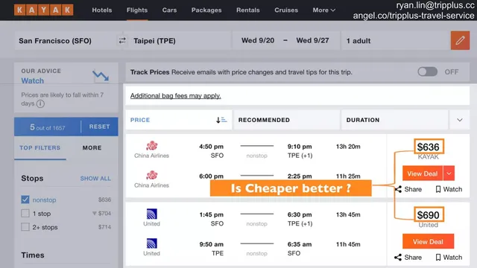
Task: Open price advice info icon
Action: 40,103
